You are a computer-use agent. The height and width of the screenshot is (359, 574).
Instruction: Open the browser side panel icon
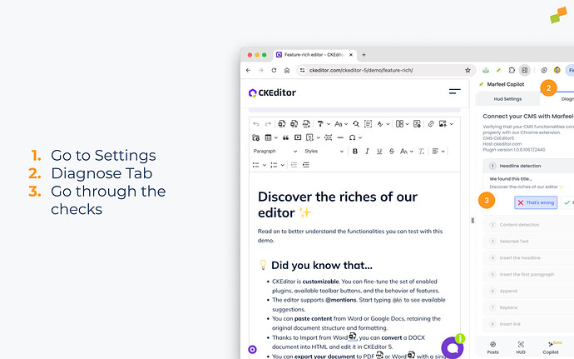point(524,71)
